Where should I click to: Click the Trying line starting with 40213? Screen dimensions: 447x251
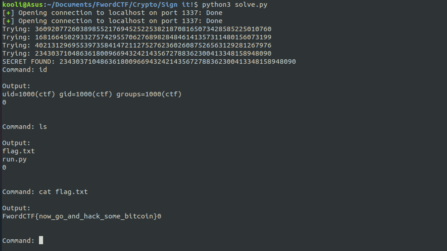(137, 45)
